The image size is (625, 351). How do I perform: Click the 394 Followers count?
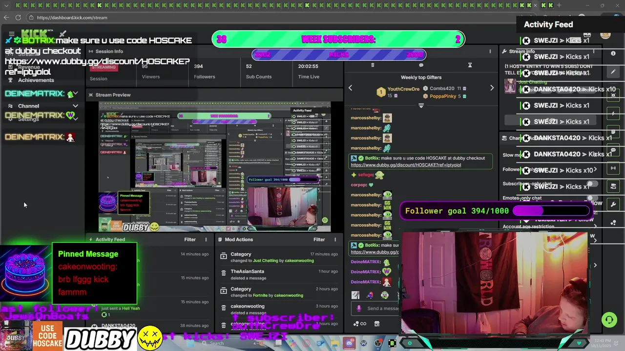[x=198, y=66]
